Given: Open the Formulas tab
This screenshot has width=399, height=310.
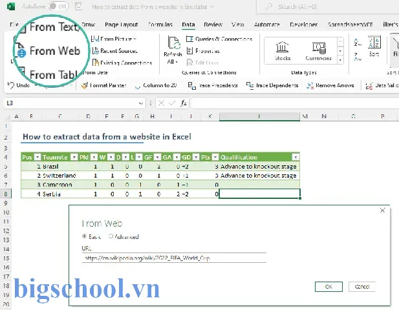Looking at the screenshot, I should click(160, 25).
